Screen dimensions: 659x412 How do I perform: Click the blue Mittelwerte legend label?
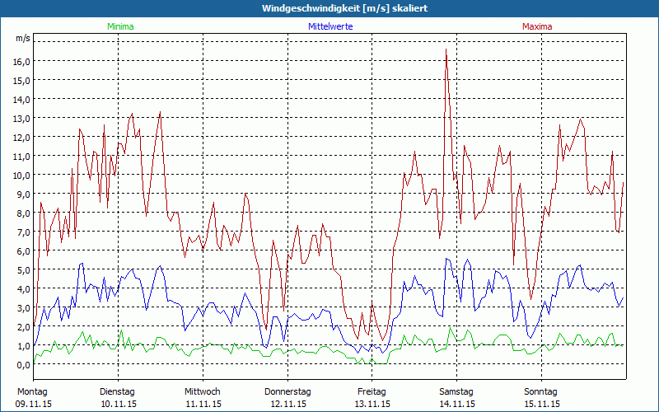click(330, 26)
